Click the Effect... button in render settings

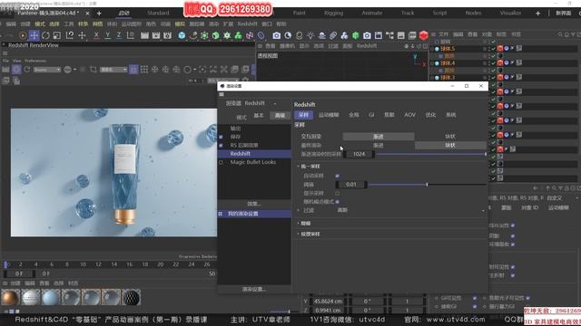click(x=254, y=204)
